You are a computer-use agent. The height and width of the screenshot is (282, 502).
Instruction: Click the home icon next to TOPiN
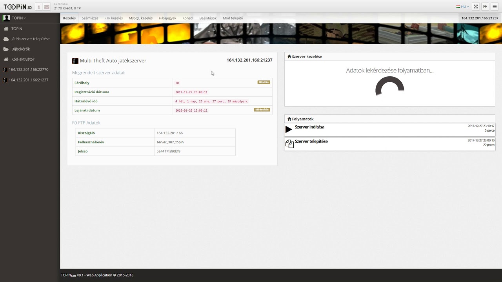pos(6,29)
